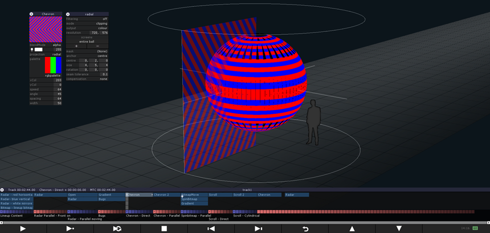
Task: Close the track1 timeline panel
Action: tap(2, 190)
